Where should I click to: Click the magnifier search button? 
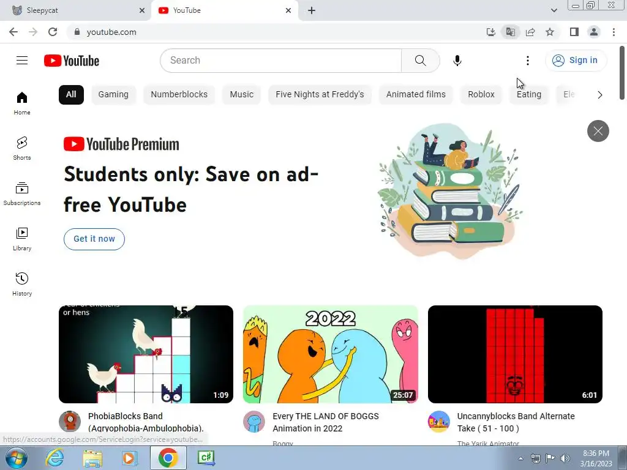click(x=420, y=61)
